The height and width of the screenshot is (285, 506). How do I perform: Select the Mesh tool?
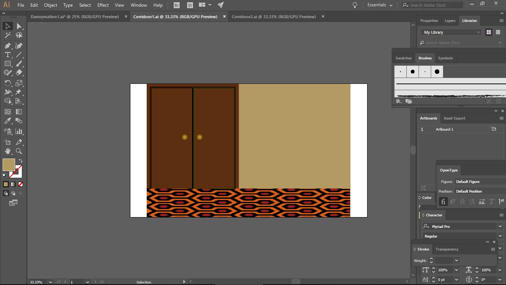(x=7, y=112)
